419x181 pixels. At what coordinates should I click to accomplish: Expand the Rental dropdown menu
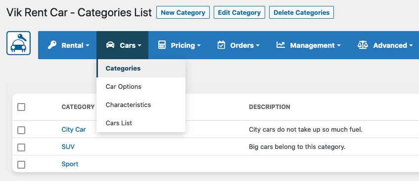pos(67,45)
